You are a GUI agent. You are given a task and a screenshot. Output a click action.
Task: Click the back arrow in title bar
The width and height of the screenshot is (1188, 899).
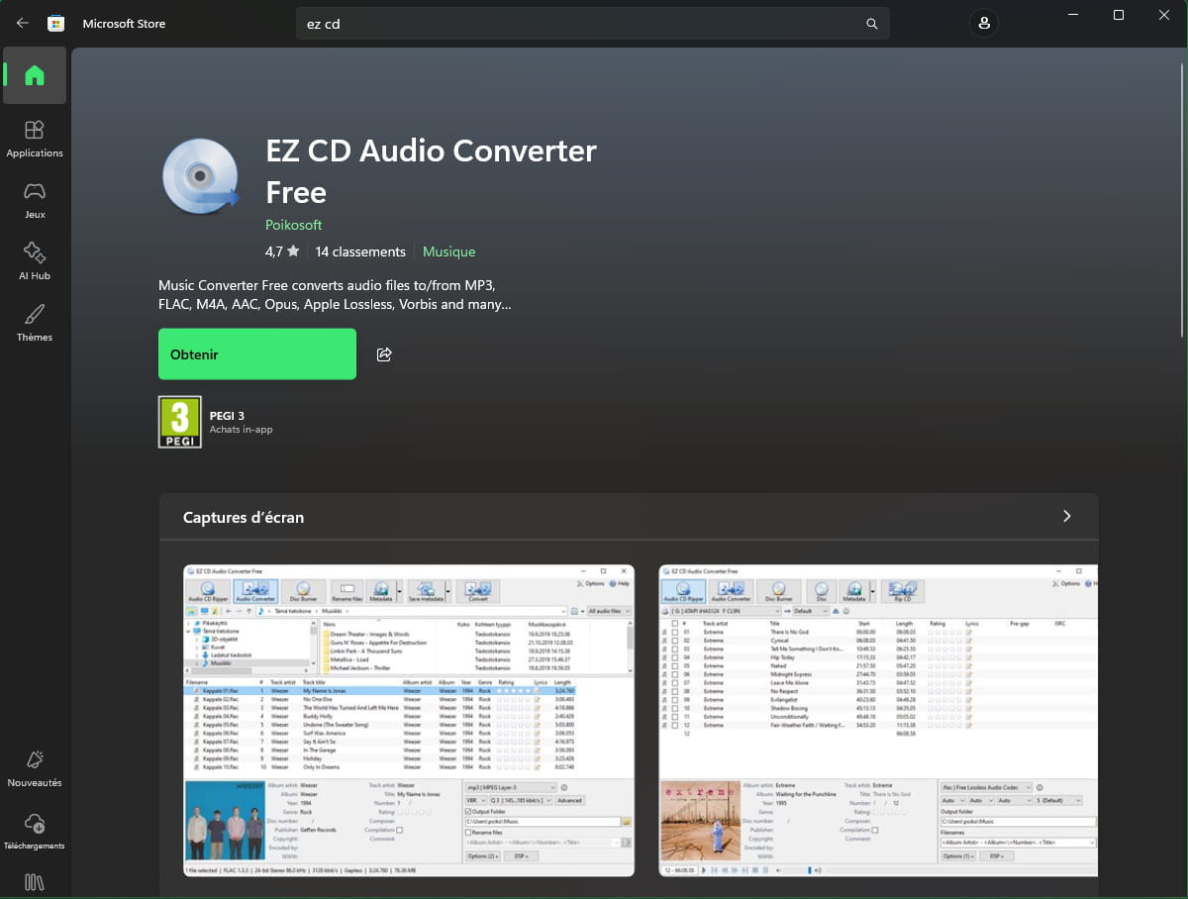pyautogui.click(x=23, y=23)
